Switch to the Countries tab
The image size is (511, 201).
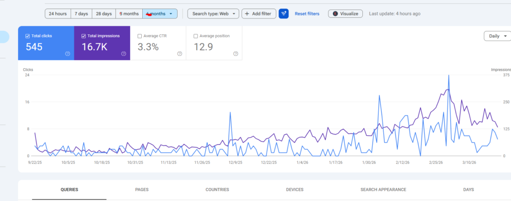pos(217,190)
